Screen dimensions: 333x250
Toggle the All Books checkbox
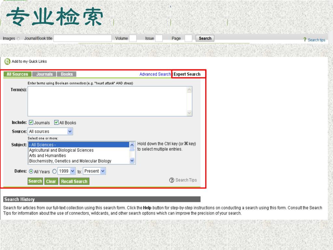click(x=56, y=122)
